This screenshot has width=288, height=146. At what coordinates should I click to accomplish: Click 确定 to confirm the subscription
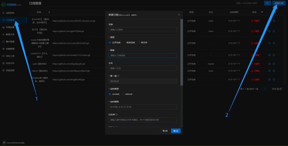176,131
